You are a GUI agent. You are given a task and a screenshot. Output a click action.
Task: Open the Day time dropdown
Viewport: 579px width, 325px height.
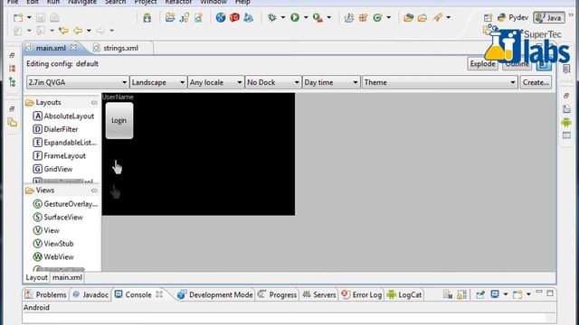pyautogui.click(x=331, y=82)
